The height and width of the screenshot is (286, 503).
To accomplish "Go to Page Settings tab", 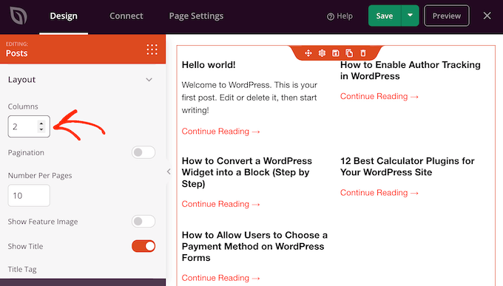I will [x=196, y=16].
